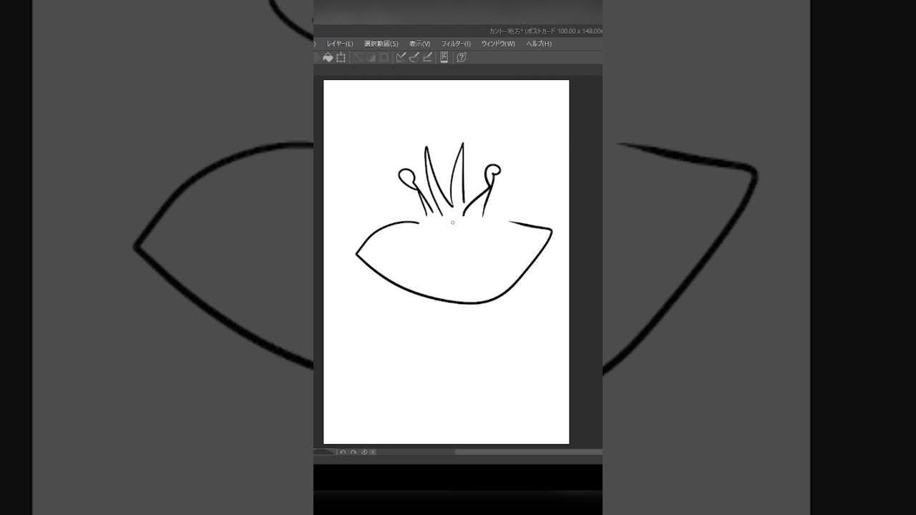Select the Fill bucket icon
The width and height of the screenshot is (916, 515).
coord(328,57)
